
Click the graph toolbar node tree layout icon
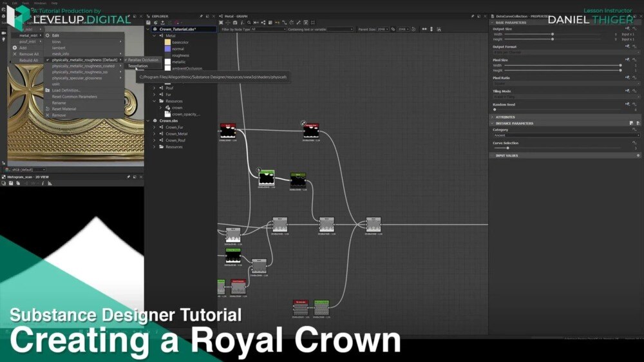263,23
